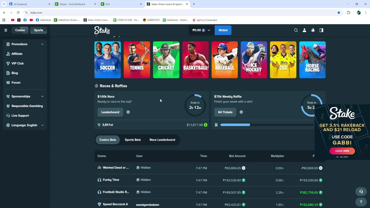370x208 pixels.
Task: Switch to the Sports section
Action: (38, 30)
